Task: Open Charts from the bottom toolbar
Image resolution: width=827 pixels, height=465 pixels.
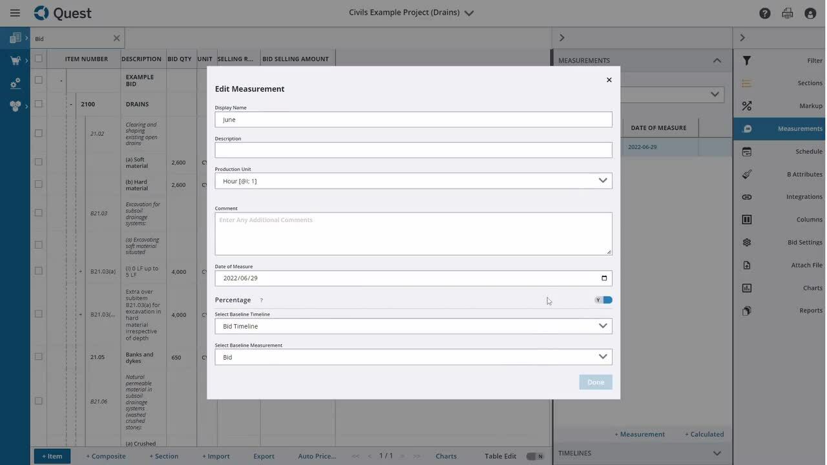Action: [x=446, y=456]
